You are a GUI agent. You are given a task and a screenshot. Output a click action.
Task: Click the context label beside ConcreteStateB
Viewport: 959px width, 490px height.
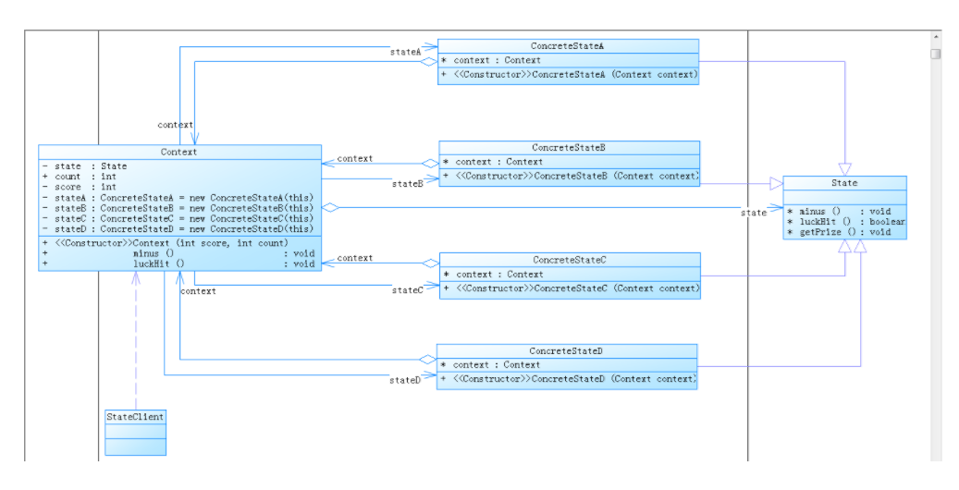coord(355,158)
